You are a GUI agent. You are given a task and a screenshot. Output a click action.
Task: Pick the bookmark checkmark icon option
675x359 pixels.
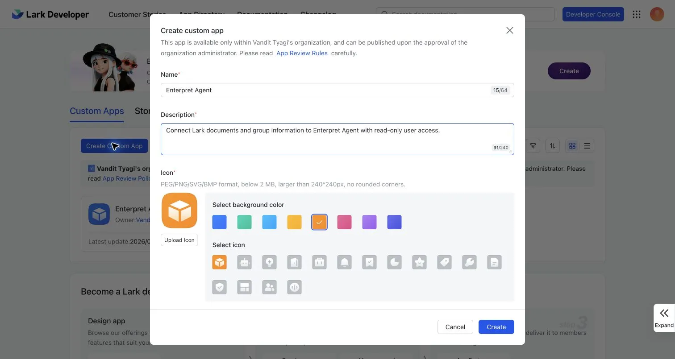pos(370,262)
